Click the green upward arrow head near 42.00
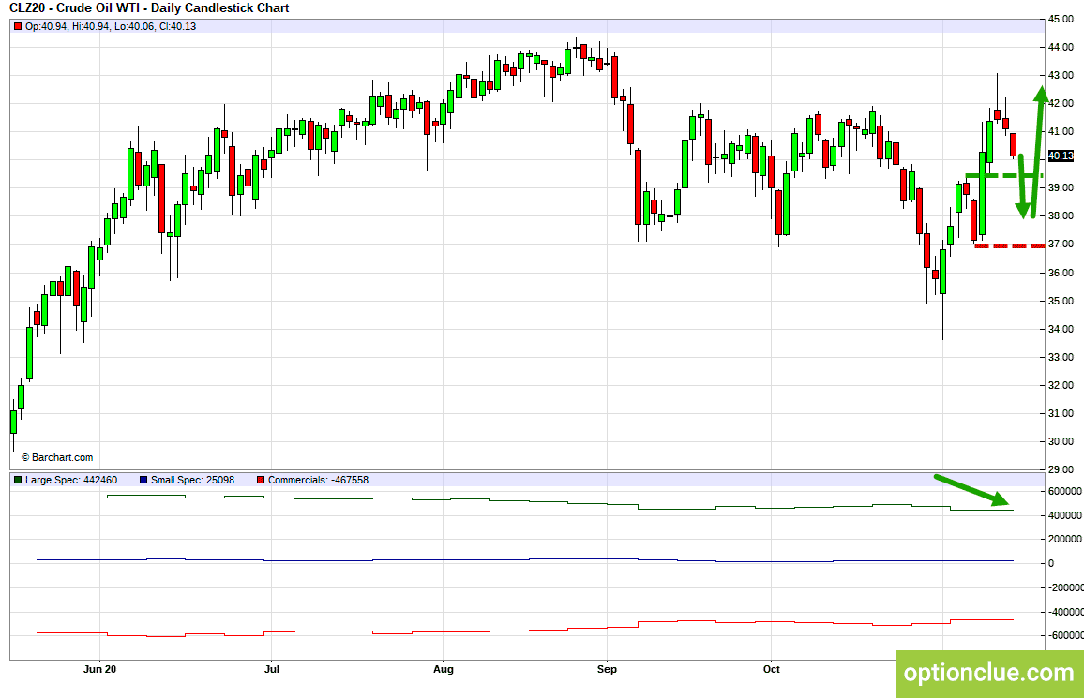This screenshot has width=1084, height=698. tap(1041, 94)
